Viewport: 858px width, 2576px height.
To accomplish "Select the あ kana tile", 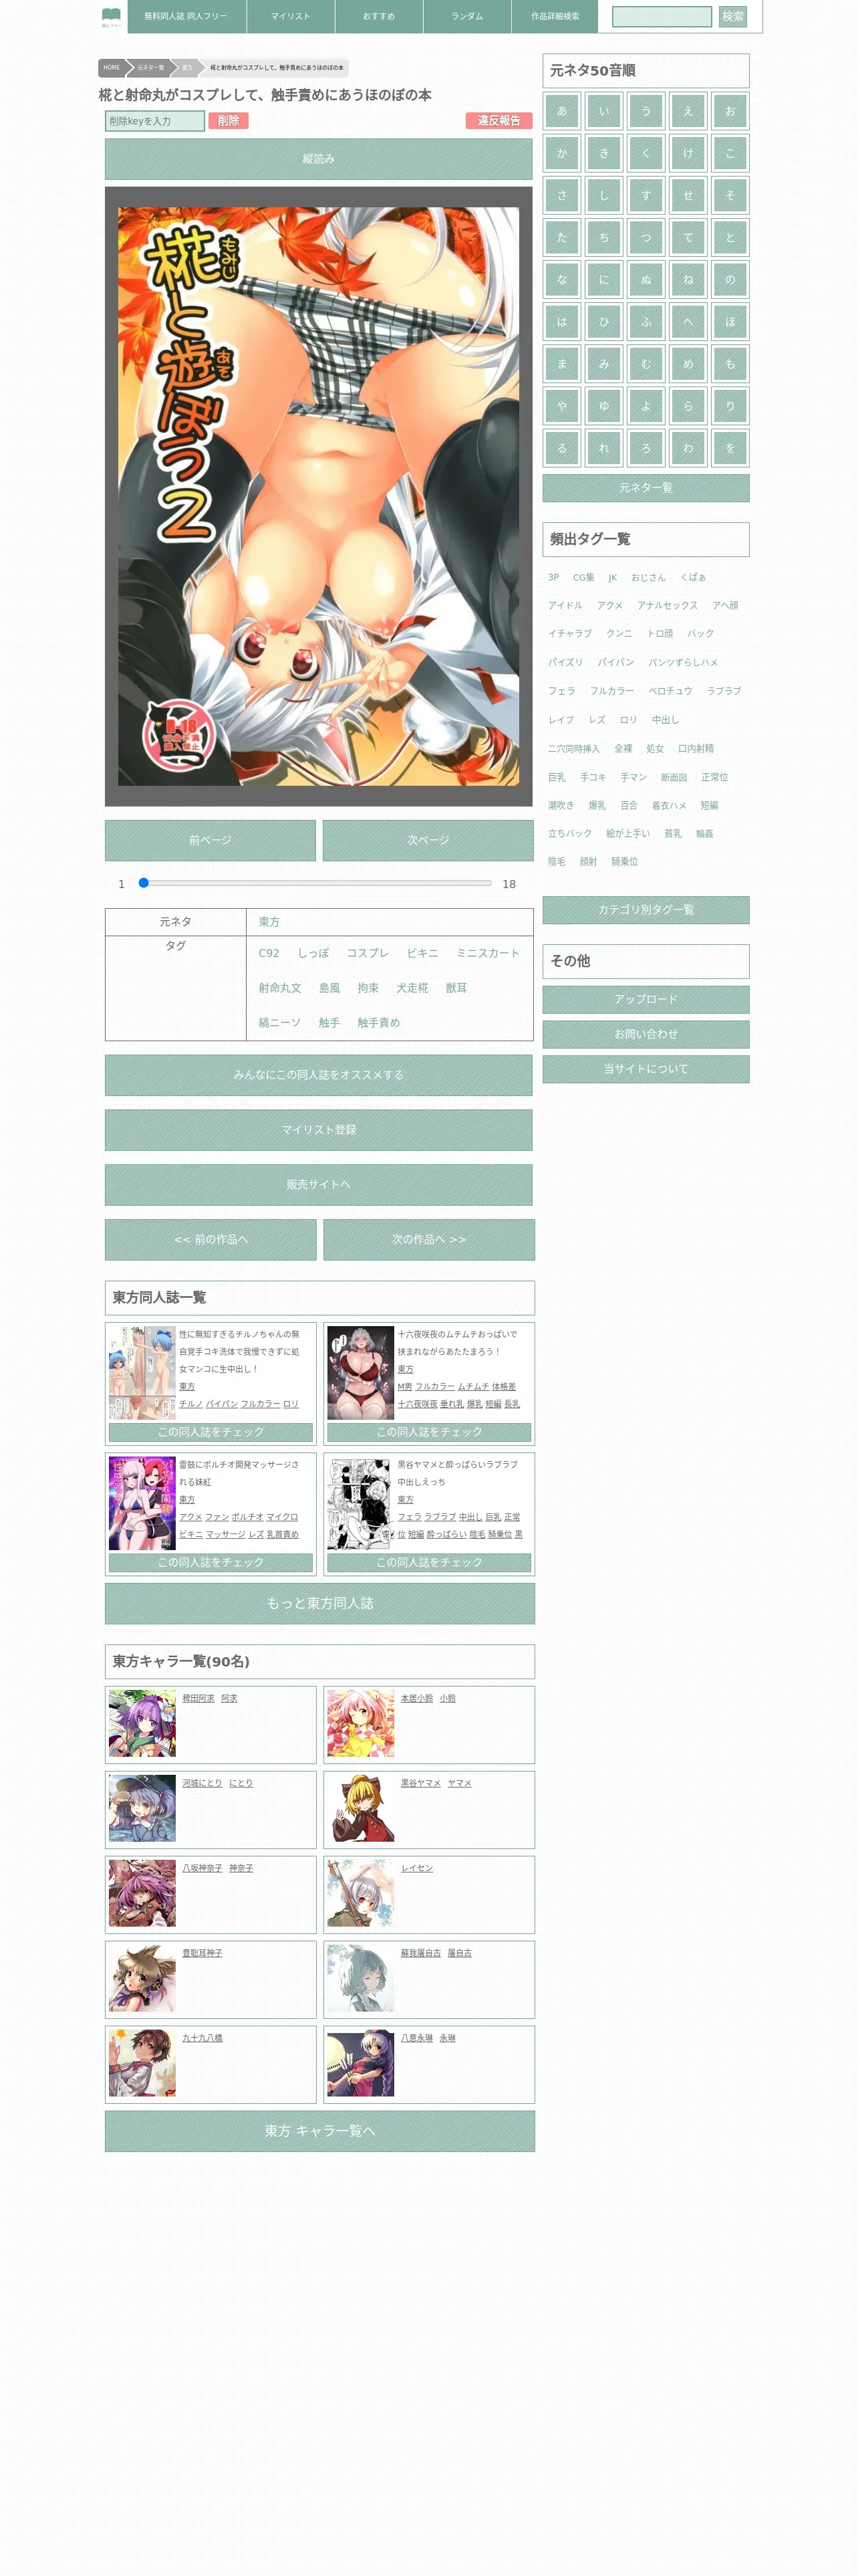I will [561, 111].
